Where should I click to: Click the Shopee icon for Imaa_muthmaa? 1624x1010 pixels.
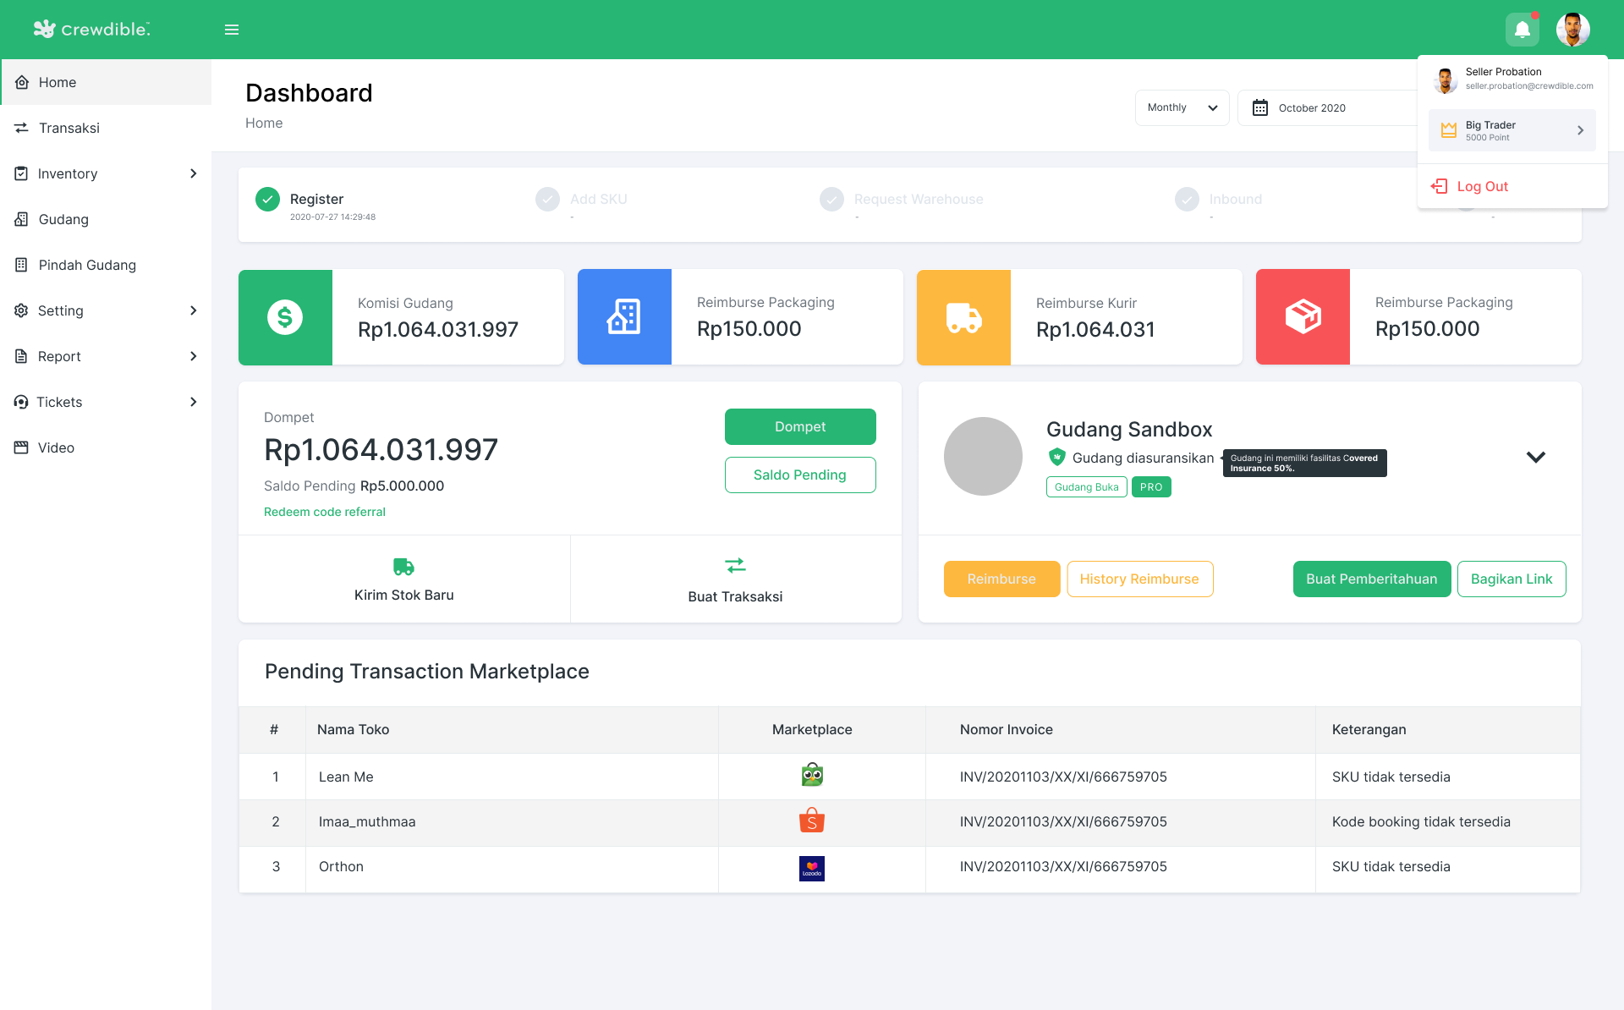[x=811, y=820]
